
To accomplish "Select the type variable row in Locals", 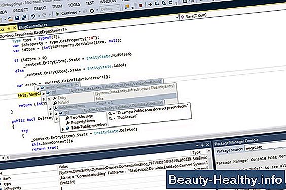I will pos(7,184).
